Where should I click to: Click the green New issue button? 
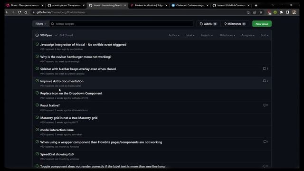click(x=262, y=24)
